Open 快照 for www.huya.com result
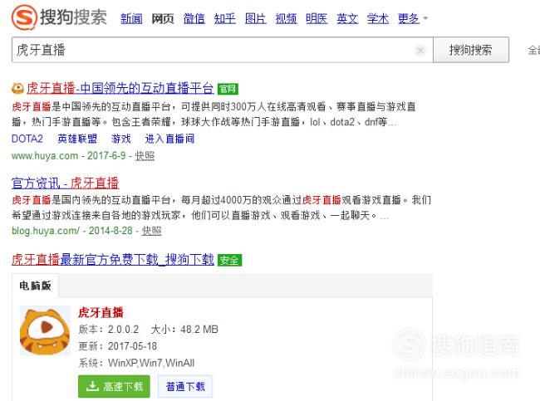Viewport: 540px width, 401px height. 145,156
